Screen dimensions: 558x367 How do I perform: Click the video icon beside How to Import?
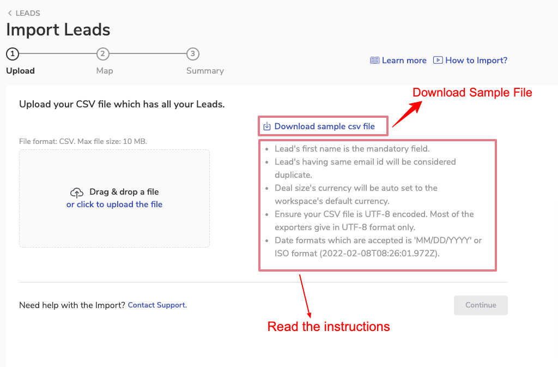438,61
